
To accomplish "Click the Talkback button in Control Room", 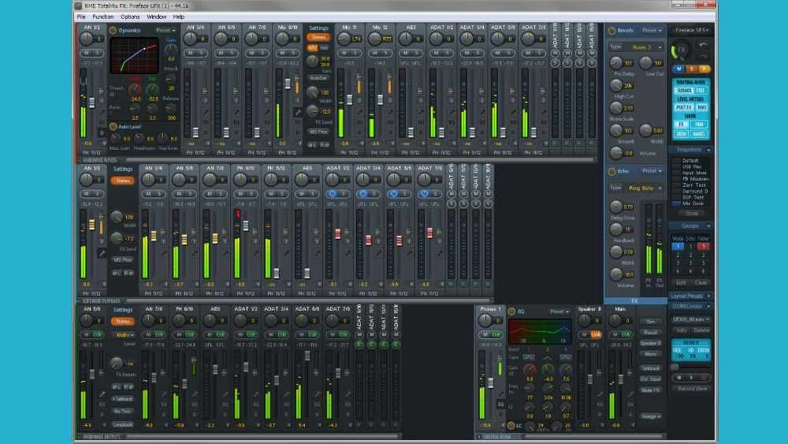I will click(651, 368).
